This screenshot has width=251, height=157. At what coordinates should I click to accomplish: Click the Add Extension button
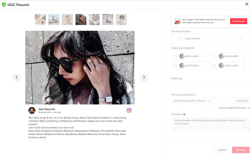click(x=238, y=21)
